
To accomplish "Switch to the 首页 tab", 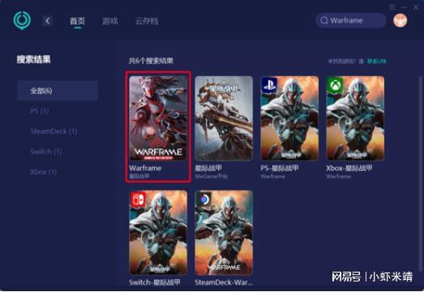I will (x=77, y=21).
